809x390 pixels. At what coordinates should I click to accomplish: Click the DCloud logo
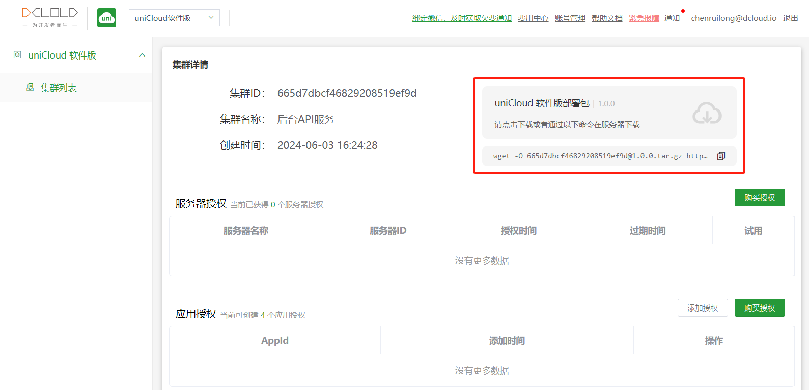[50, 18]
